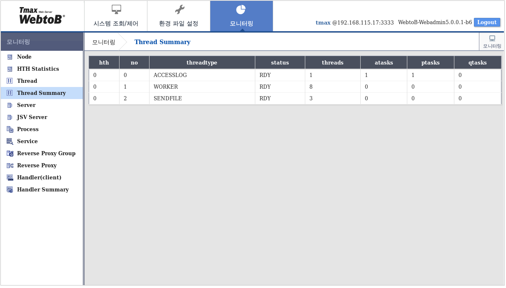Open the Reverse Proxy sidebar link

tap(37, 166)
